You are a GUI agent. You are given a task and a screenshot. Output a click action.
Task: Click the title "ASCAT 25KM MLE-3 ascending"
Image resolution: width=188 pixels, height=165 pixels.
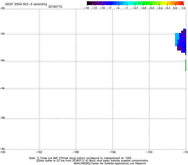[x=26, y=4]
